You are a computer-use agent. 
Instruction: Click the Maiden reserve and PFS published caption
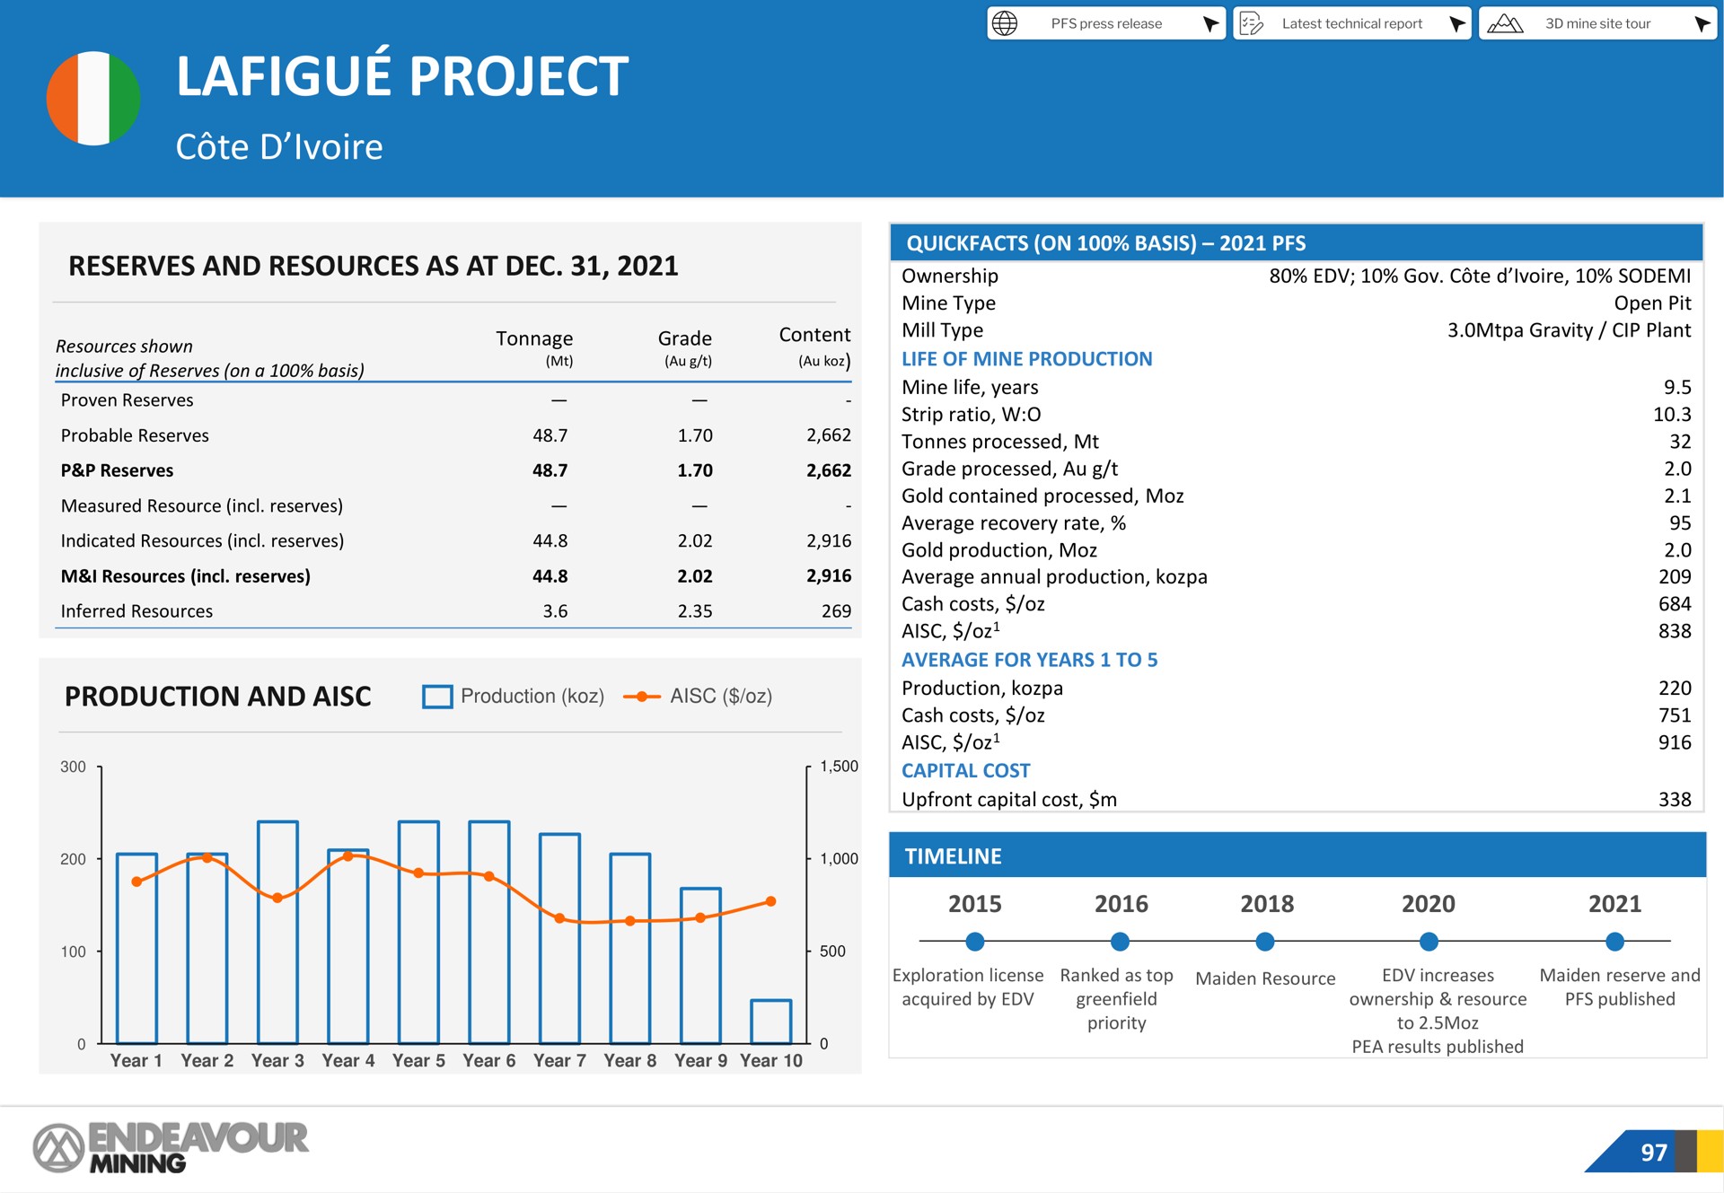pos(1620,987)
